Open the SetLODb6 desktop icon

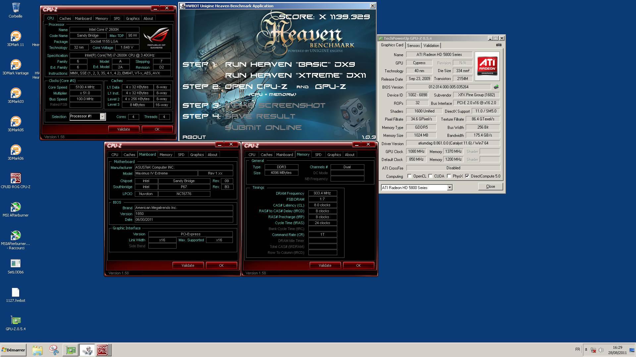15,266
